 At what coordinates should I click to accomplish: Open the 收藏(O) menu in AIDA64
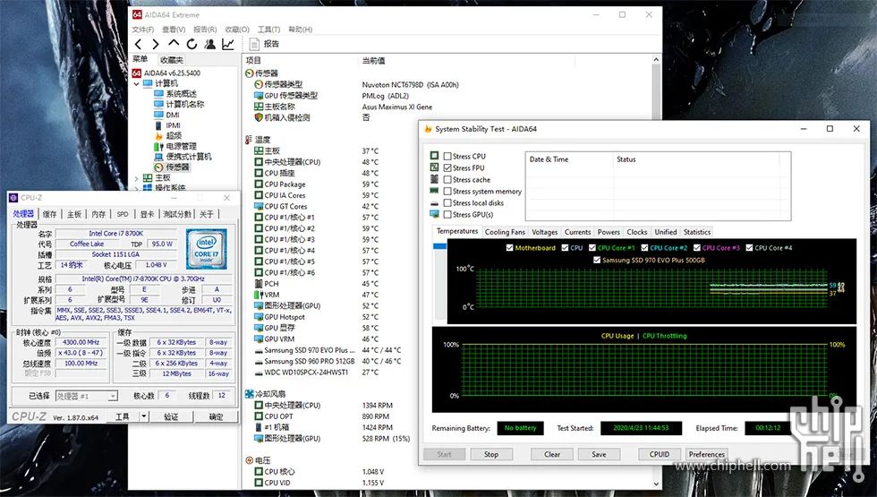[237, 29]
